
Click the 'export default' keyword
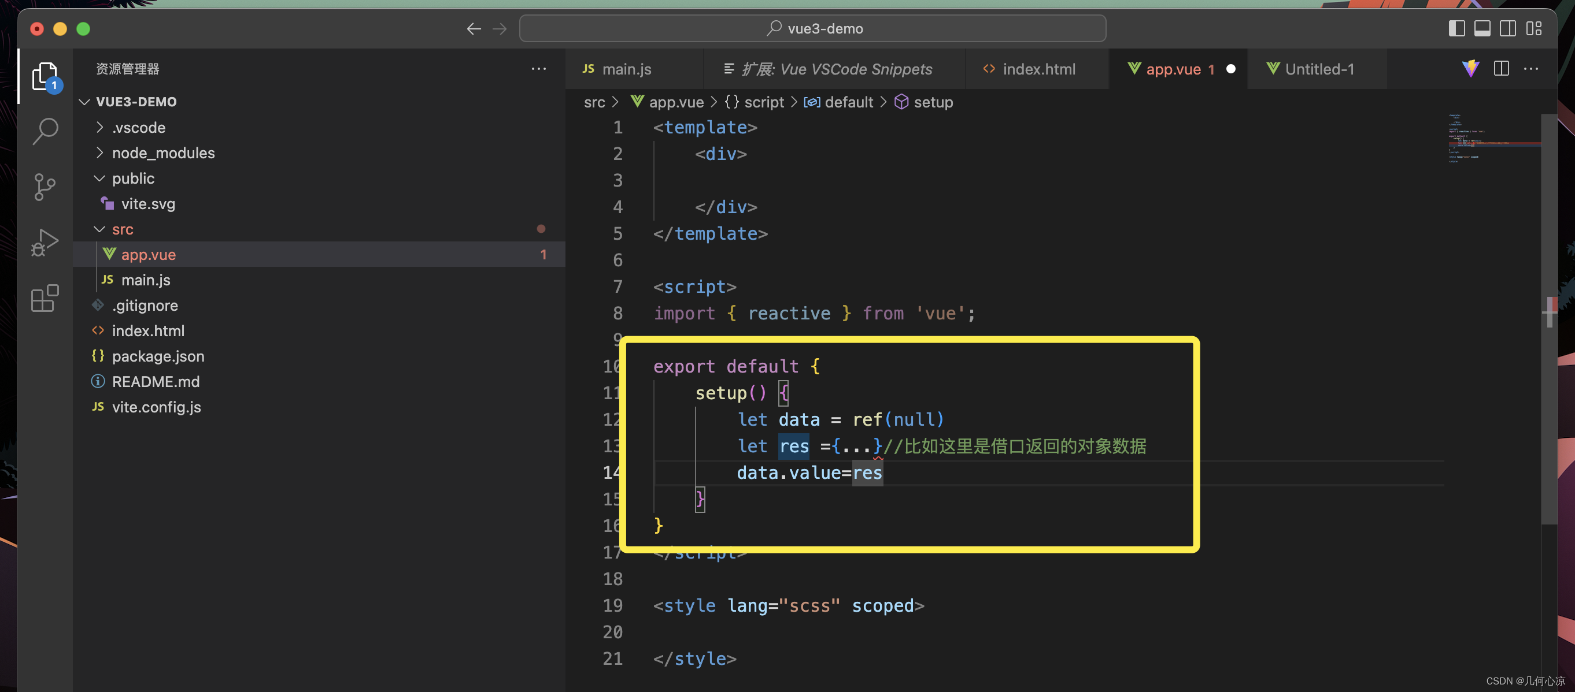pos(726,366)
